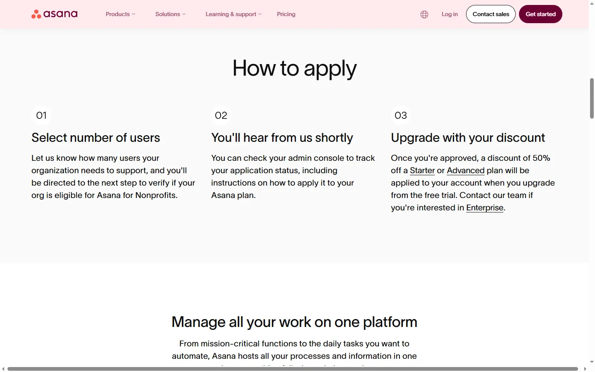
Task: Open the Learning & support dropdown
Action: (x=233, y=14)
